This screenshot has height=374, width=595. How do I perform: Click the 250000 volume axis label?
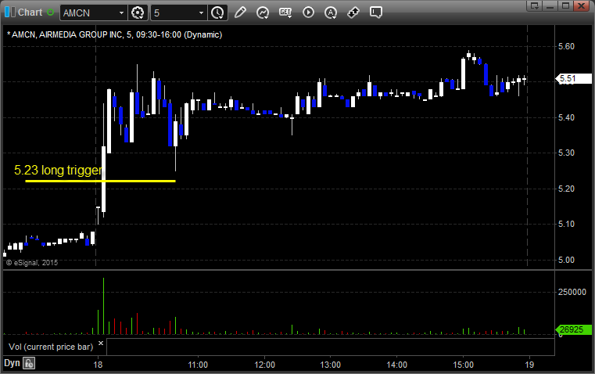[572, 292]
